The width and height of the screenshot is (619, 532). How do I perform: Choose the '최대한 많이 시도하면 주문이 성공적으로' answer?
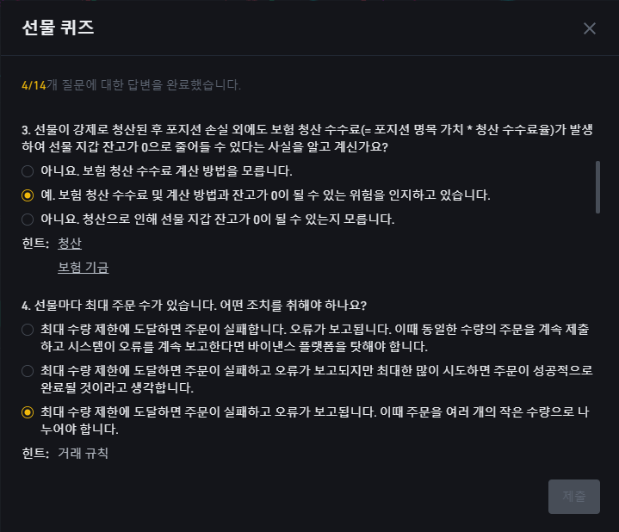coord(307,379)
